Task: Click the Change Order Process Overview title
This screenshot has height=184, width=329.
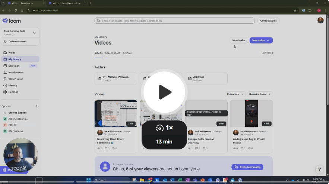Action: click(x=201, y=141)
